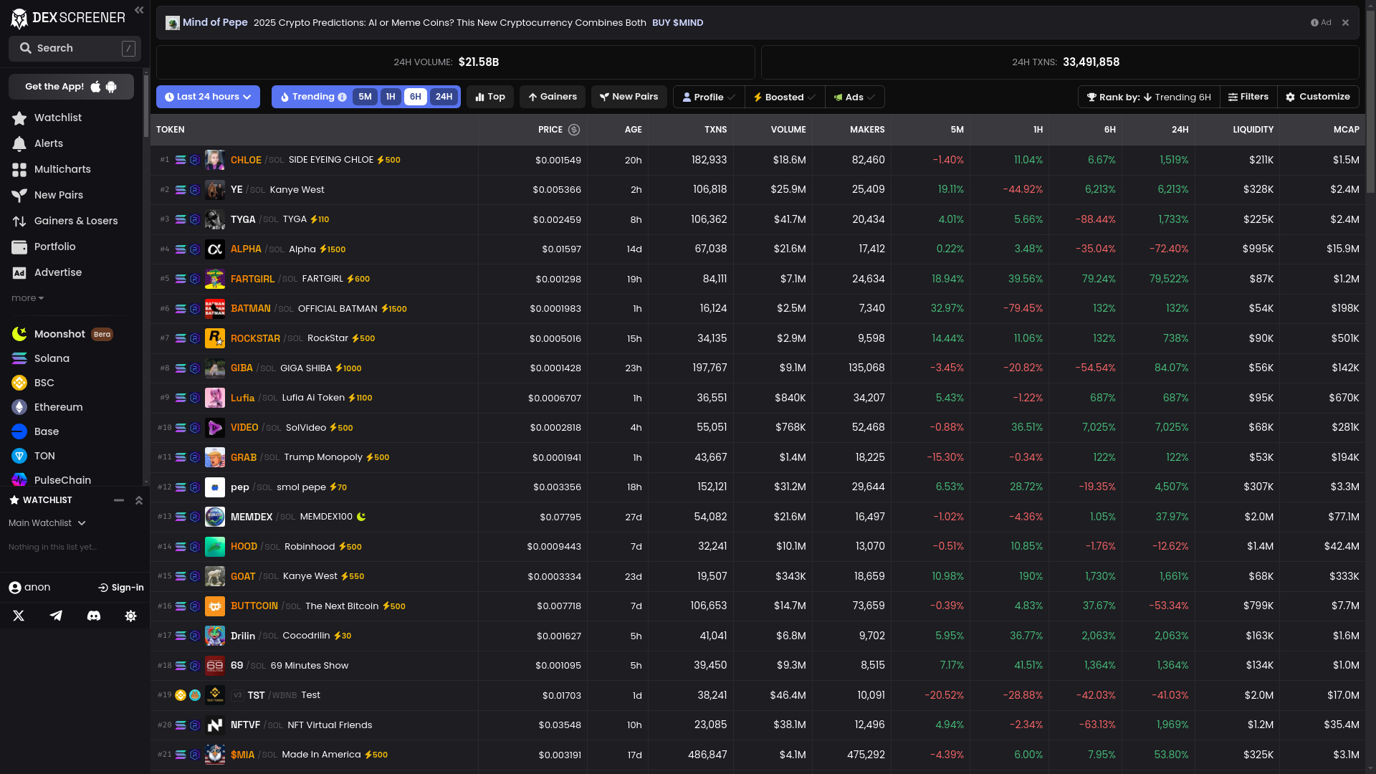The width and height of the screenshot is (1376, 774).
Task: Click the BATMAN token thumbnail
Action: 215,309
